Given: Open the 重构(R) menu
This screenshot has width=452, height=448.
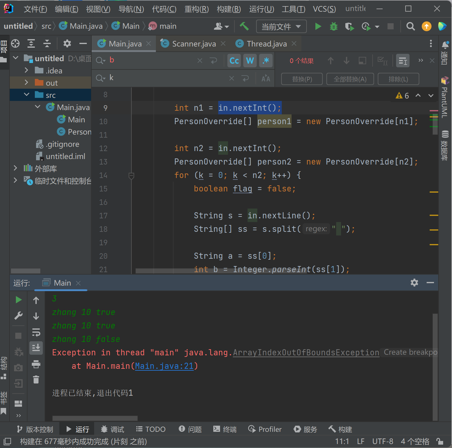Looking at the screenshot, I should [x=197, y=9].
